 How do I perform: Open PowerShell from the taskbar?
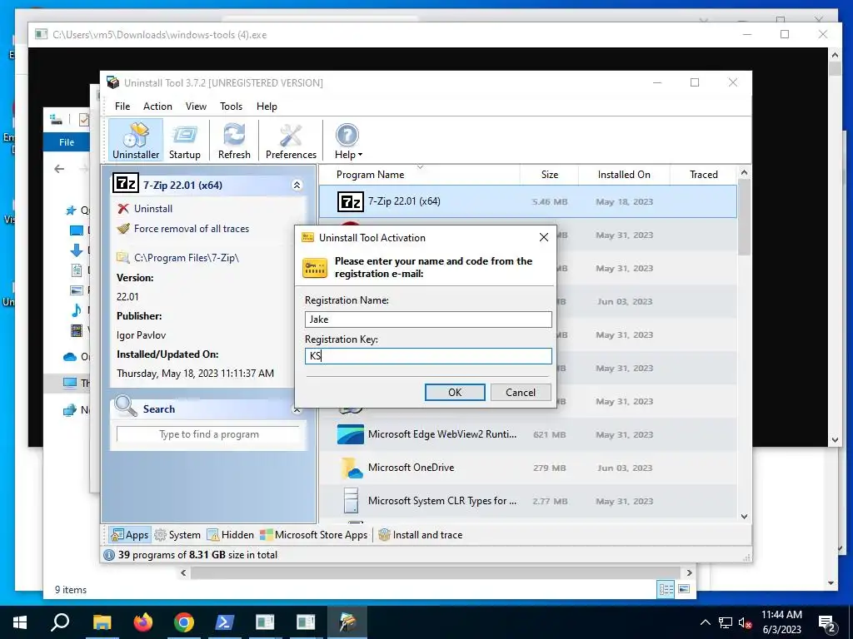(225, 622)
